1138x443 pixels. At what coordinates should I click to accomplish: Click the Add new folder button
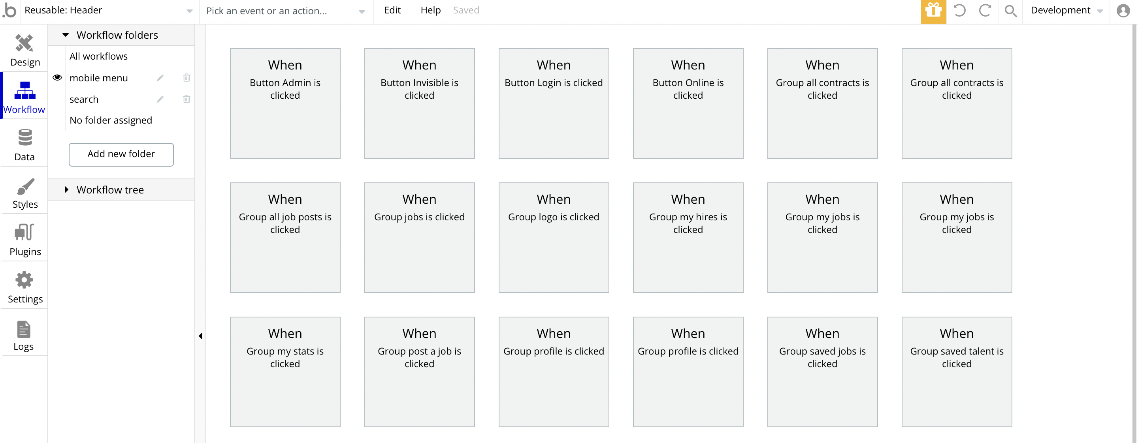click(x=121, y=154)
